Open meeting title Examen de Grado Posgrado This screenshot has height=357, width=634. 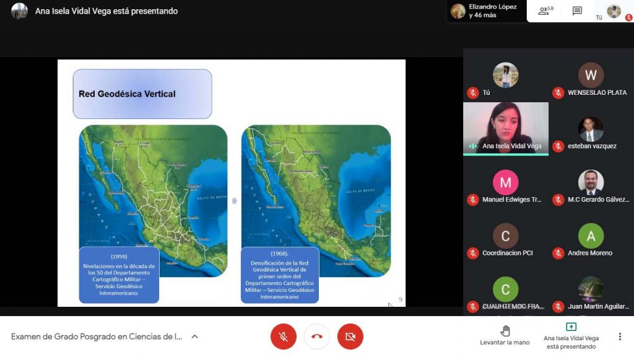point(97,337)
